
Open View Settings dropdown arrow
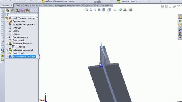pos(133,10)
